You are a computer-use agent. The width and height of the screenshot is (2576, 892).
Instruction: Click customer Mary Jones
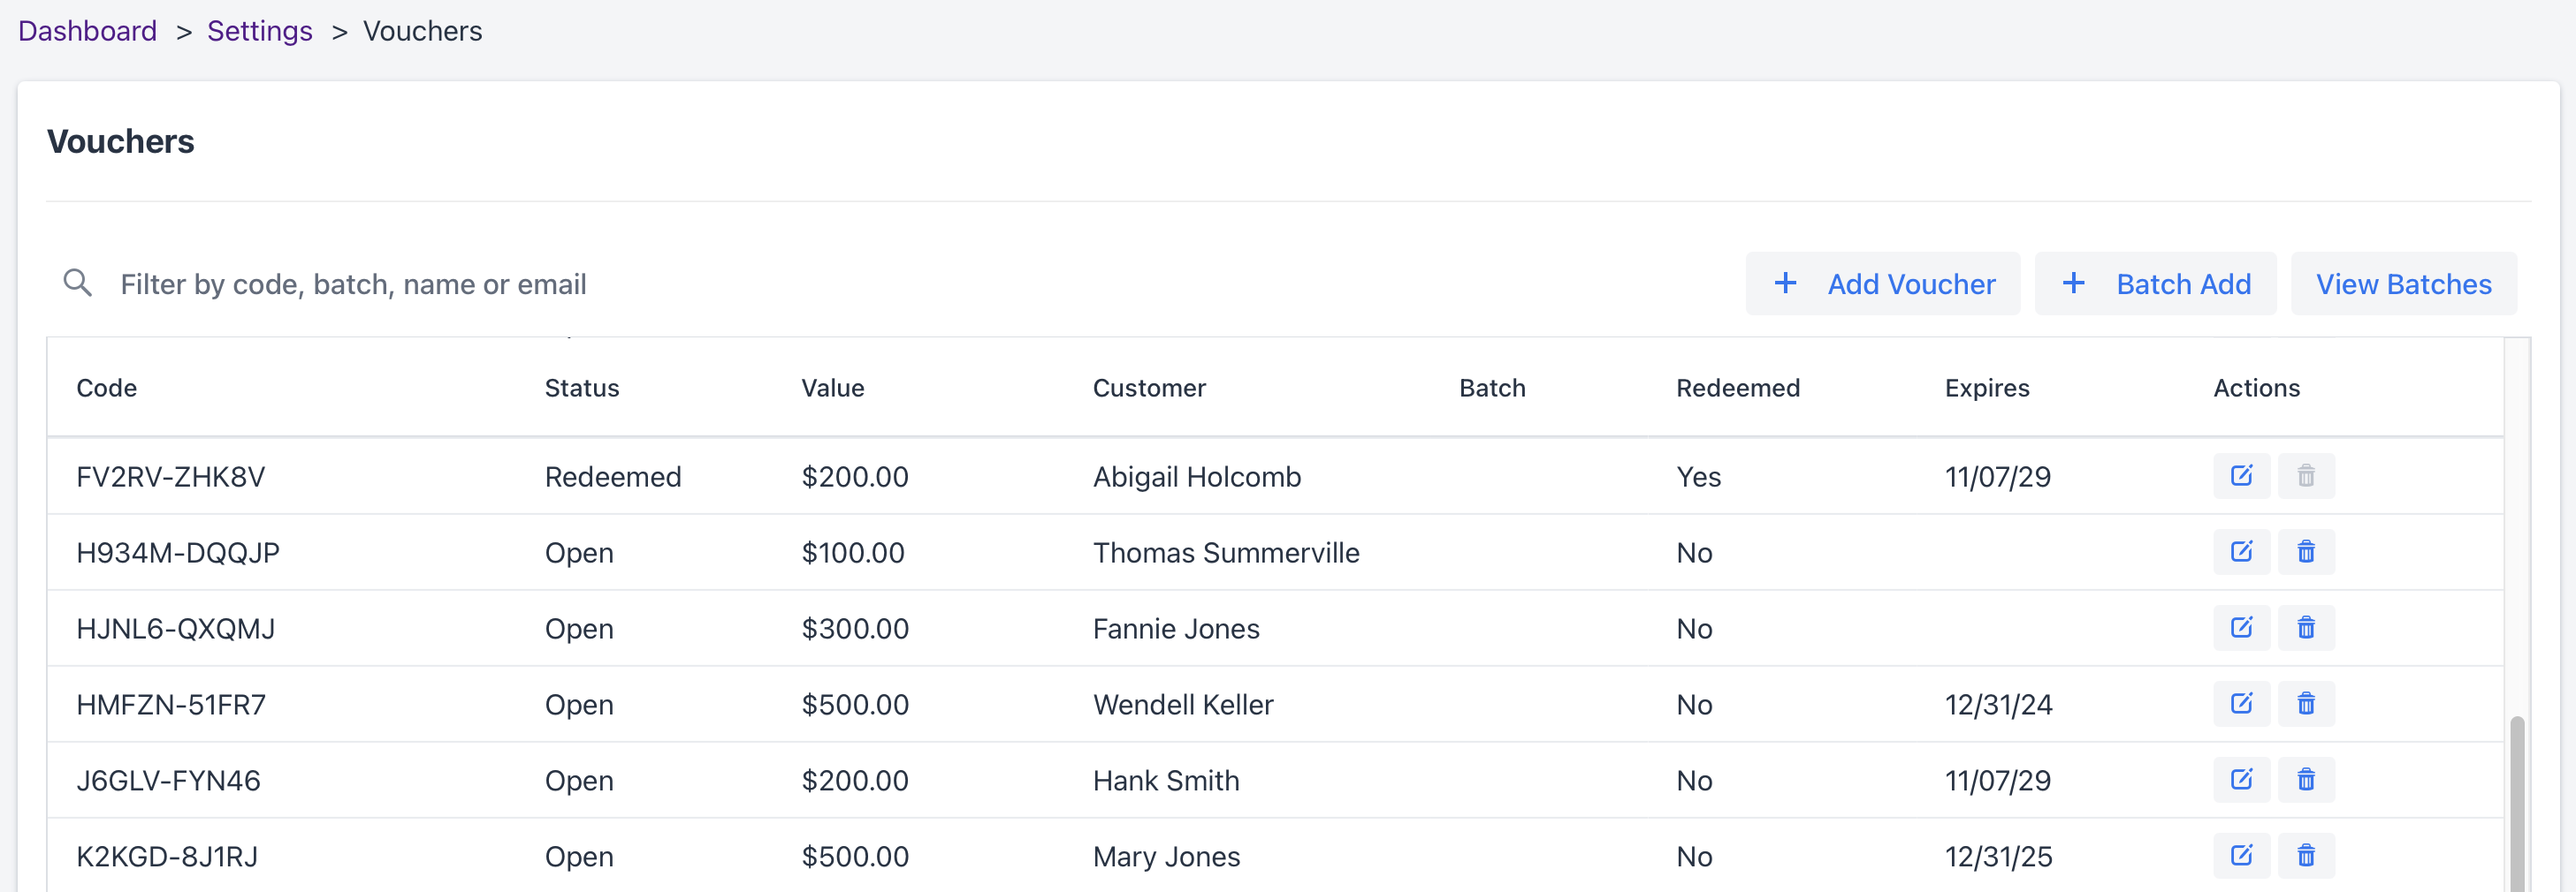click(1166, 856)
